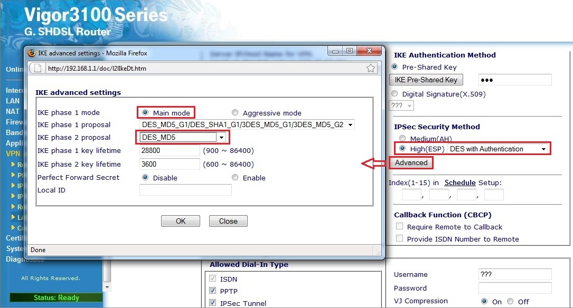Open the IKE phase 2 proposal dropdown

coord(183,137)
